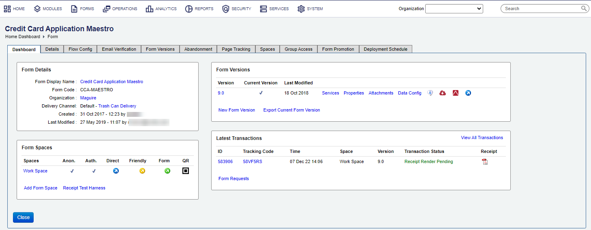The width and height of the screenshot is (591, 230).
Task: Open the Security menu
Action: click(x=237, y=9)
